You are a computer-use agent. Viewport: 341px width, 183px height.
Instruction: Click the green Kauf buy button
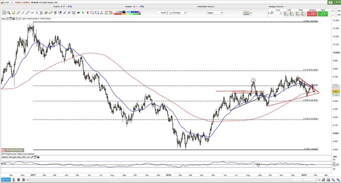(323, 14)
